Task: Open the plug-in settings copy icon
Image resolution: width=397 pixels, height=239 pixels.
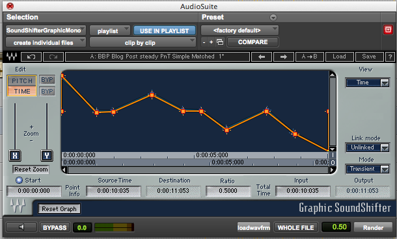Action: click(220, 42)
